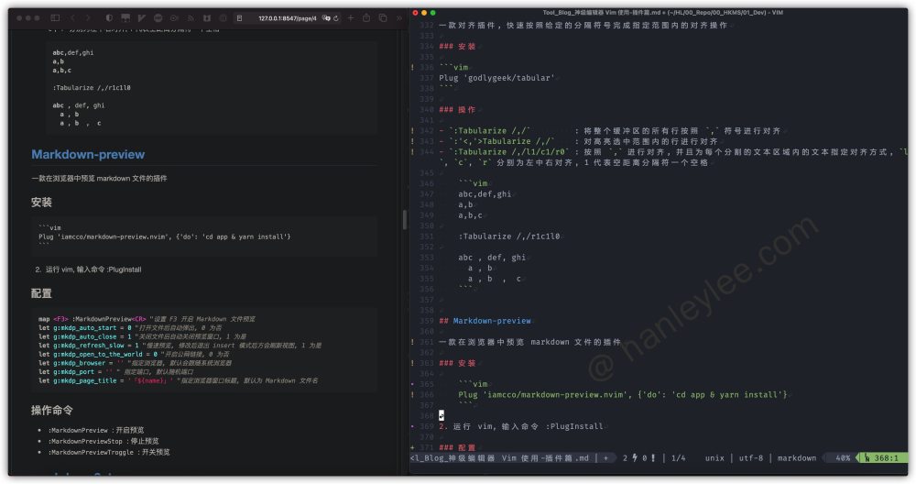Click the filename in Vim's status line
The height and width of the screenshot is (484, 916).
[x=500, y=457]
